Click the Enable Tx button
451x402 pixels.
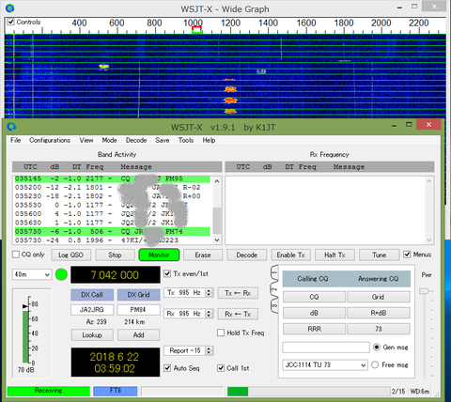pos(290,255)
